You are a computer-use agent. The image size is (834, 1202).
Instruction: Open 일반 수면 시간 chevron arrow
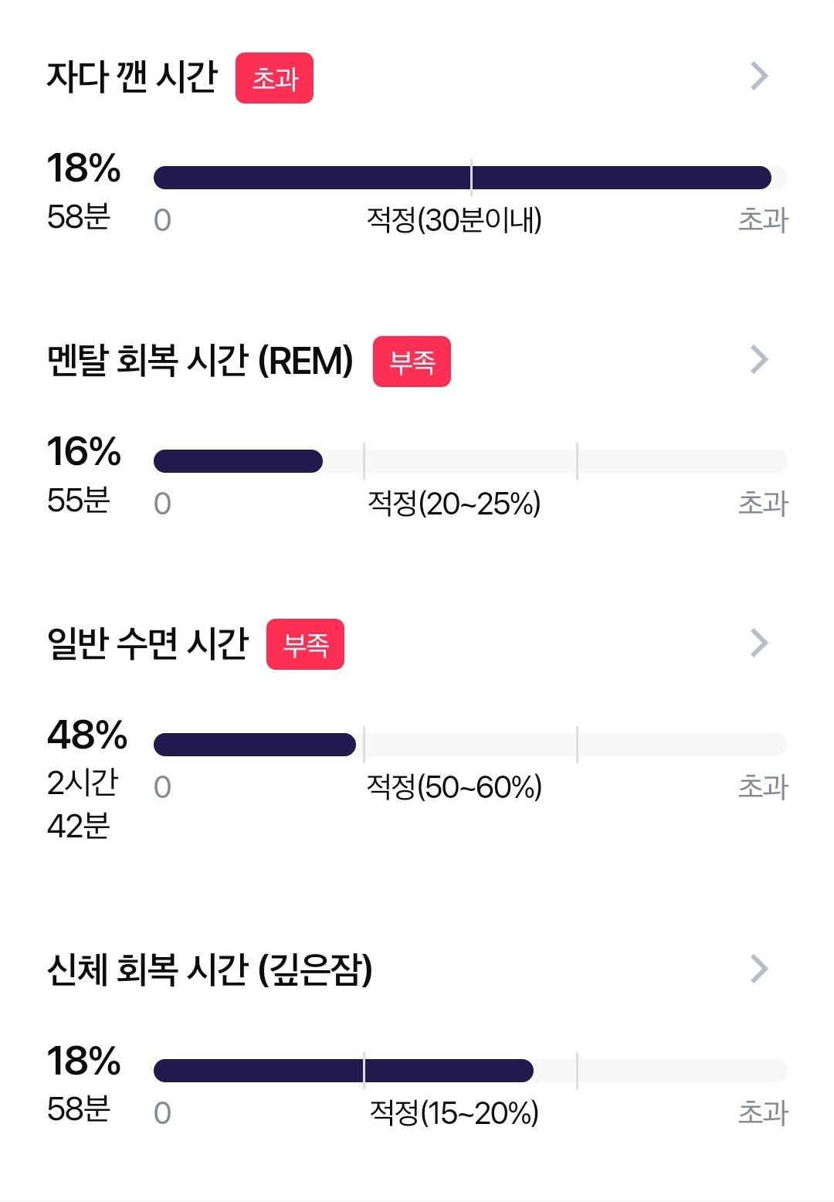(x=760, y=643)
